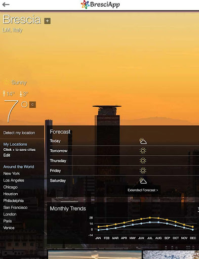Click Tomorrow's sunny forecast icon

pyautogui.click(x=143, y=151)
